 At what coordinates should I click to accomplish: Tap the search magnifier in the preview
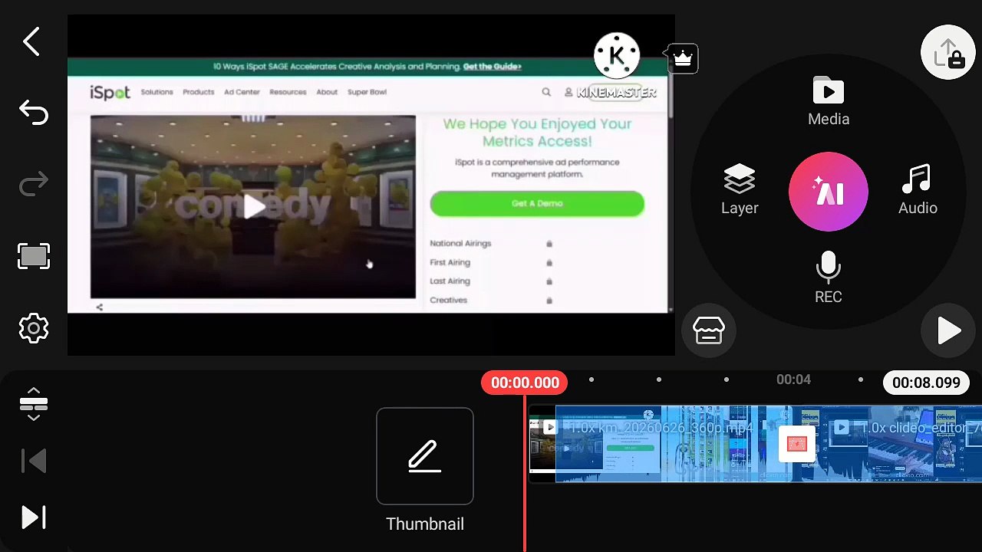pyautogui.click(x=546, y=92)
